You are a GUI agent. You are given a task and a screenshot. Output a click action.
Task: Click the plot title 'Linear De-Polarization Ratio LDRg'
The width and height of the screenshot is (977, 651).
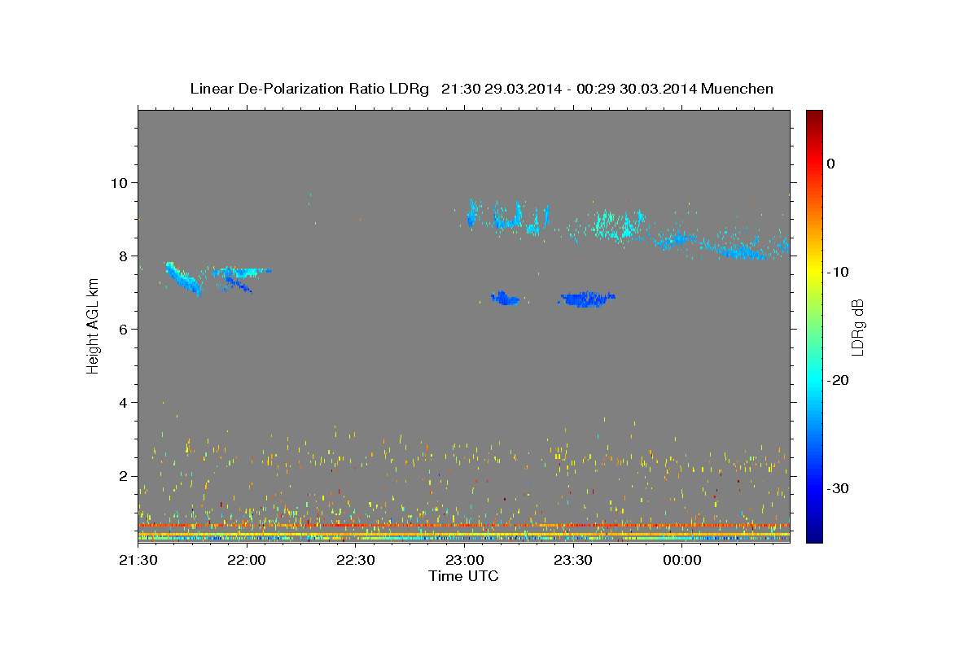point(309,89)
